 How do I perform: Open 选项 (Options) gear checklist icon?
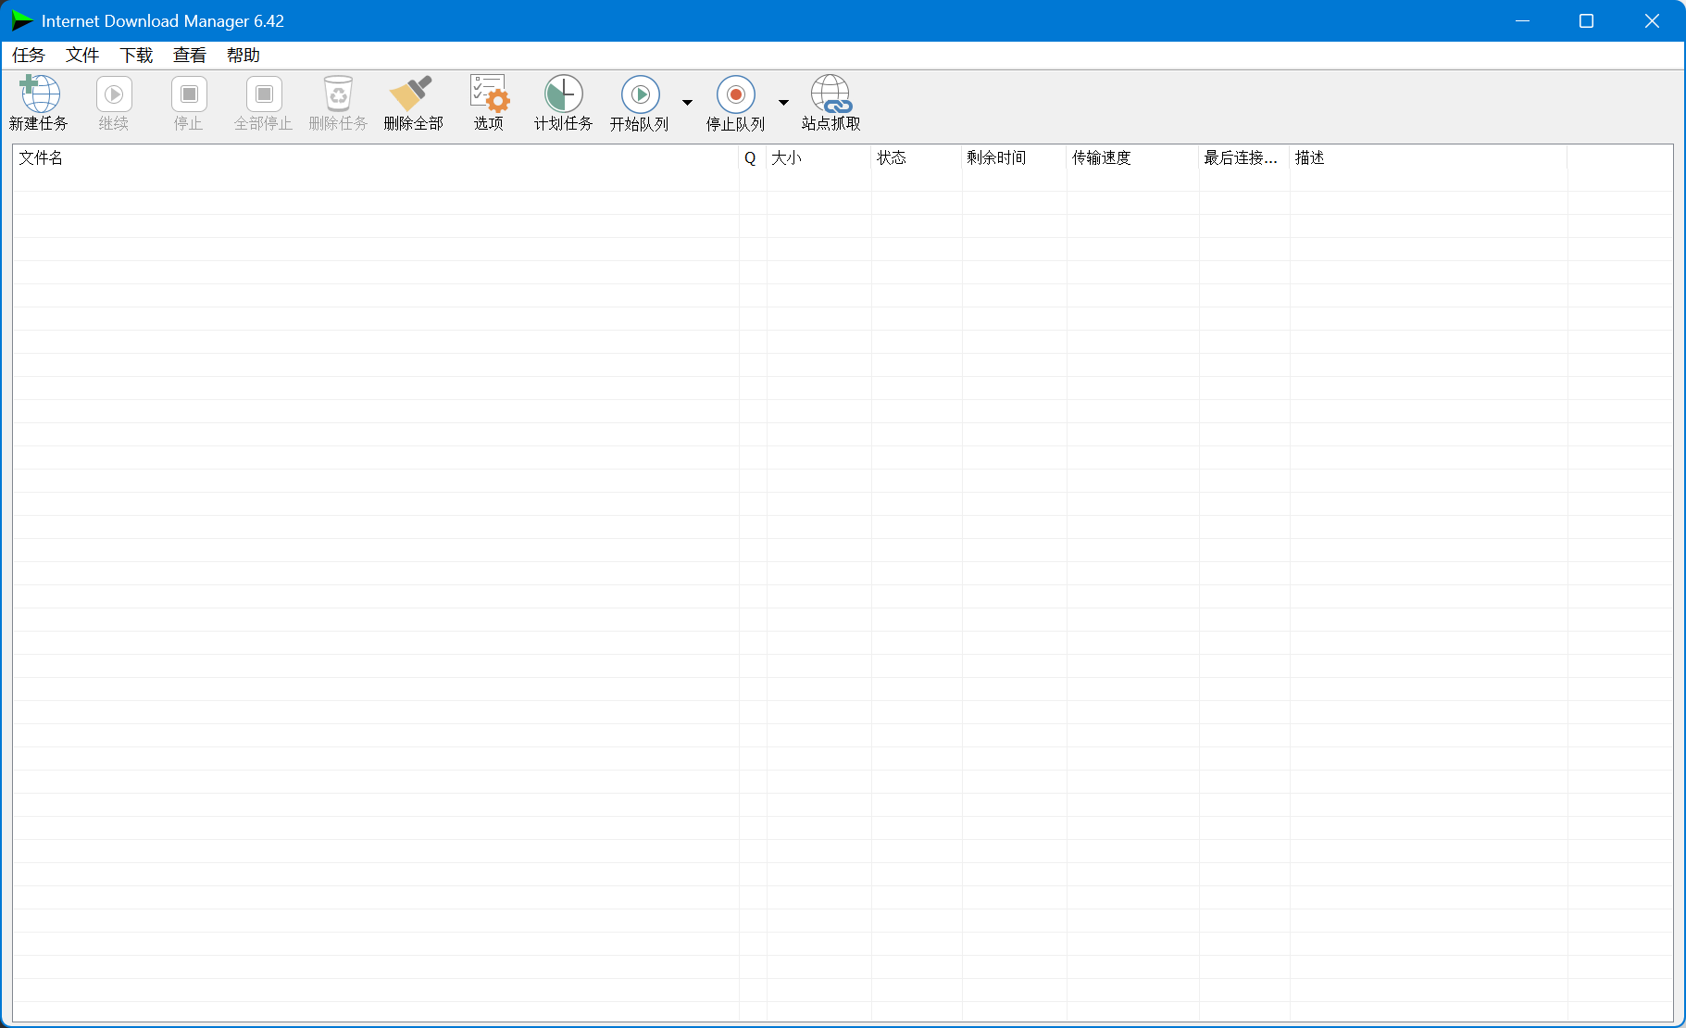[489, 94]
